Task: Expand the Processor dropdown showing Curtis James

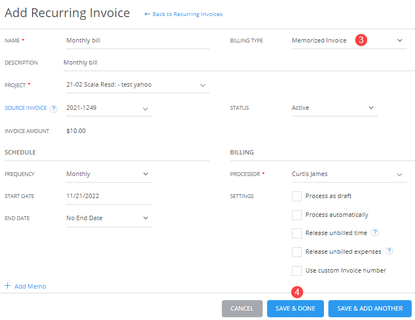Action: pyautogui.click(x=349, y=174)
